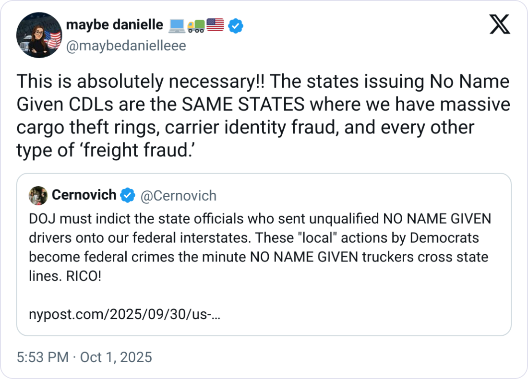The height and width of the screenshot is (379, 528).
Task: Open the quoted Cernovich tweet body
Action: [259, 247]
